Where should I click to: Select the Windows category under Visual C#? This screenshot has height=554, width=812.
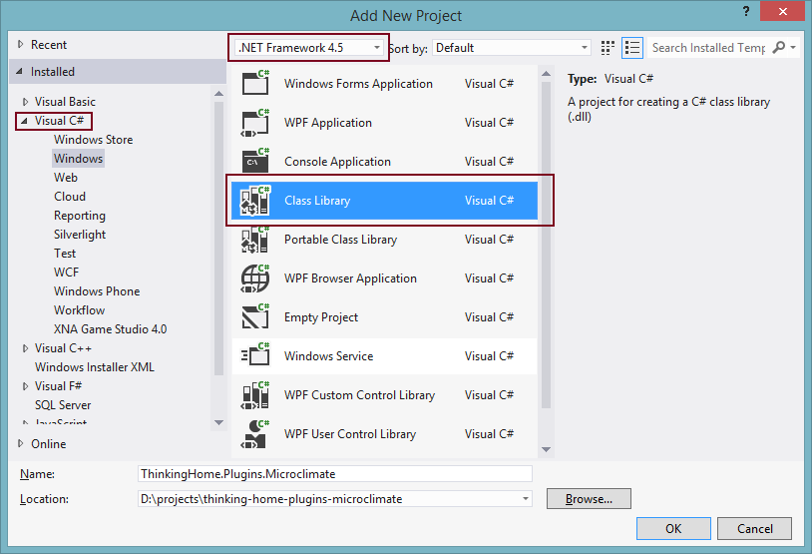78,158
